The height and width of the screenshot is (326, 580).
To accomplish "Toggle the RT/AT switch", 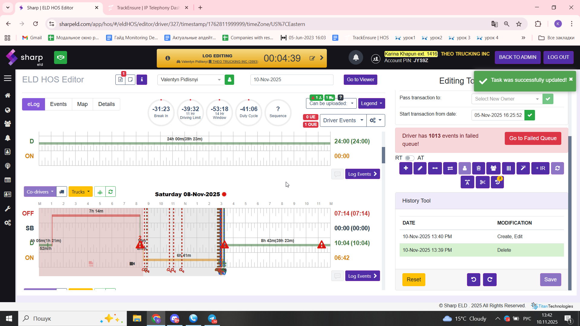I will point(409,158).
